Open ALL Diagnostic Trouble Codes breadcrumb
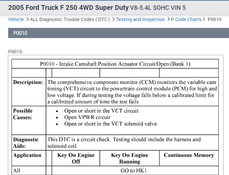229x175 pixels. coord(70,19)
